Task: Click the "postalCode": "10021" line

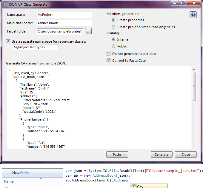Action: (40, 112)
